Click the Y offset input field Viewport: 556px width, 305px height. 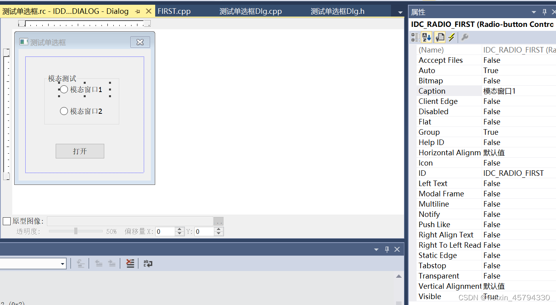click(204, 232)
